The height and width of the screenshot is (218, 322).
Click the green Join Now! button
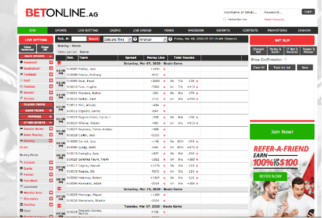click(x=282, y=132)
